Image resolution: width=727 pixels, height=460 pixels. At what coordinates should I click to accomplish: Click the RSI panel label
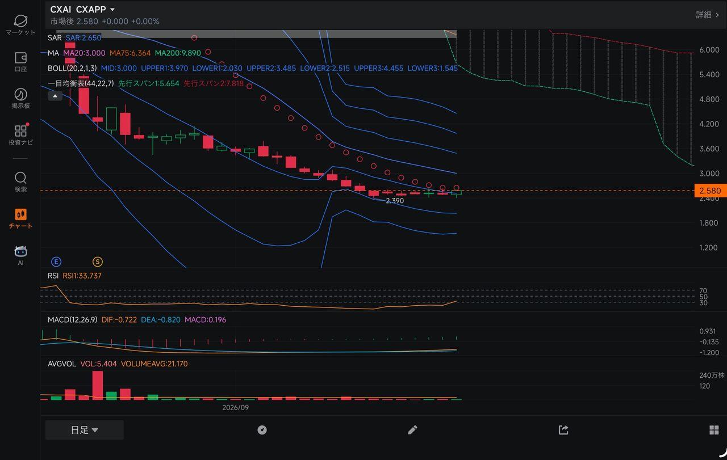(53, 276)
